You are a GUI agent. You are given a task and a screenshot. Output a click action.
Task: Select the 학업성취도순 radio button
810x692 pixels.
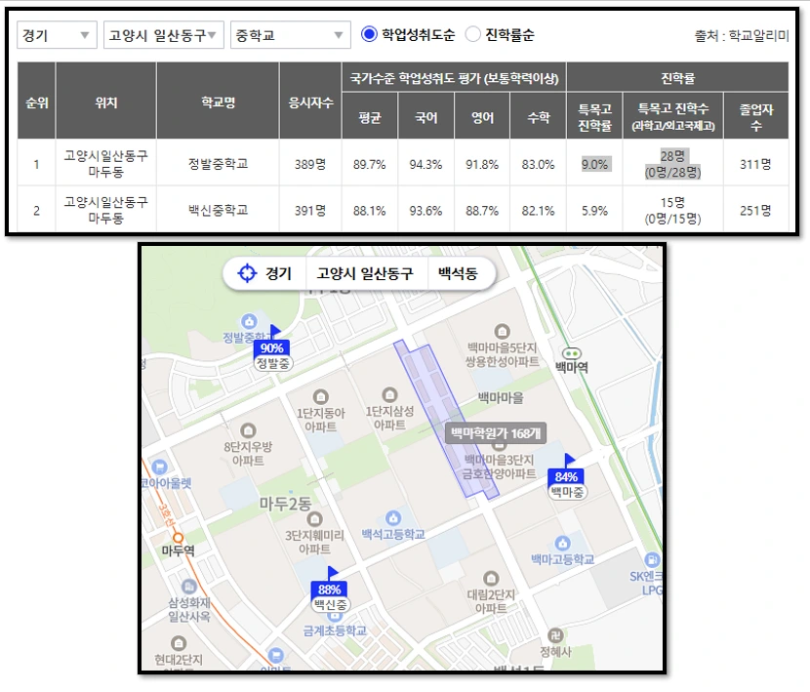pyautogui.click(x=369, y=34)
